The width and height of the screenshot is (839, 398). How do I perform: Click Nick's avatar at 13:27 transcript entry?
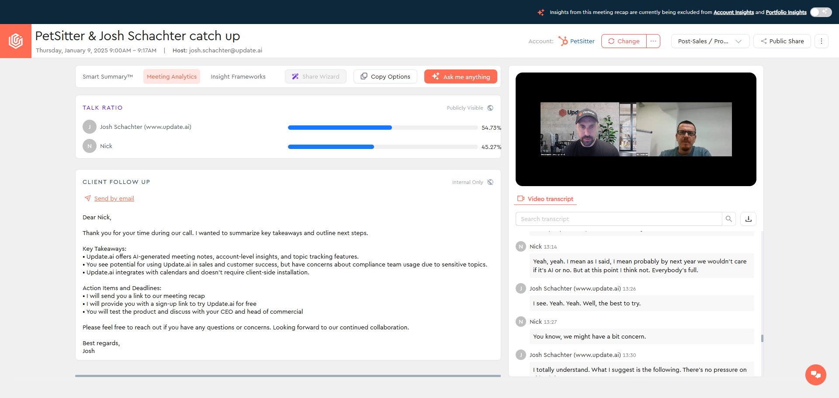point(521,322)
